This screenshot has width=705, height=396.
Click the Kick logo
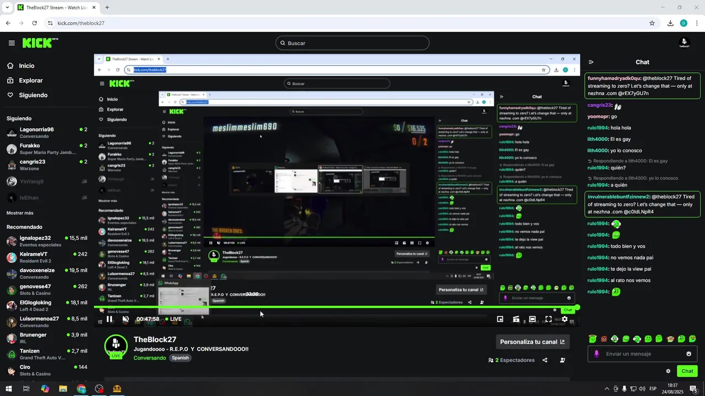pyautogui.click(x=40, y=43)
